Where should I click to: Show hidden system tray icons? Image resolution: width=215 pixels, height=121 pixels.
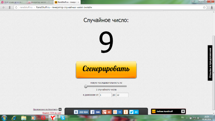click(x=187, y=118)
